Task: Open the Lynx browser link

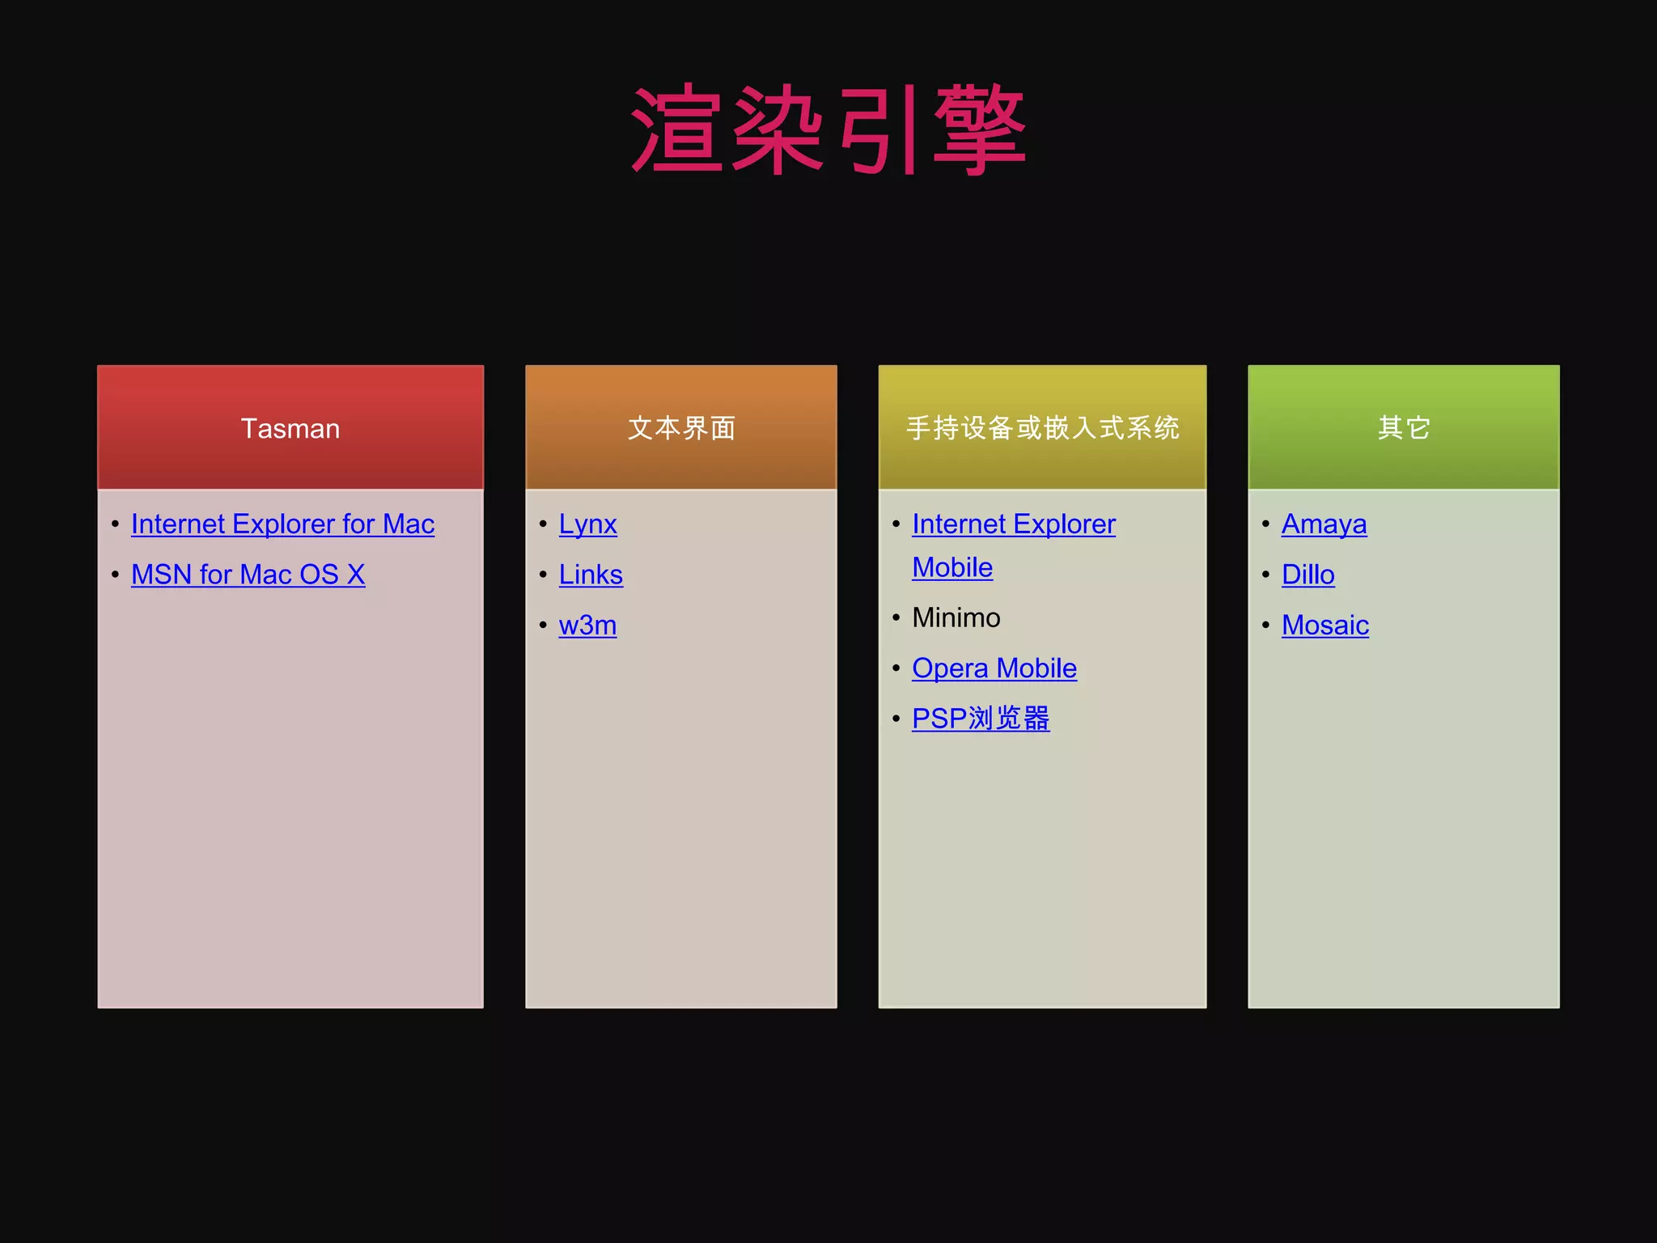Action: (x=587, y=524)
